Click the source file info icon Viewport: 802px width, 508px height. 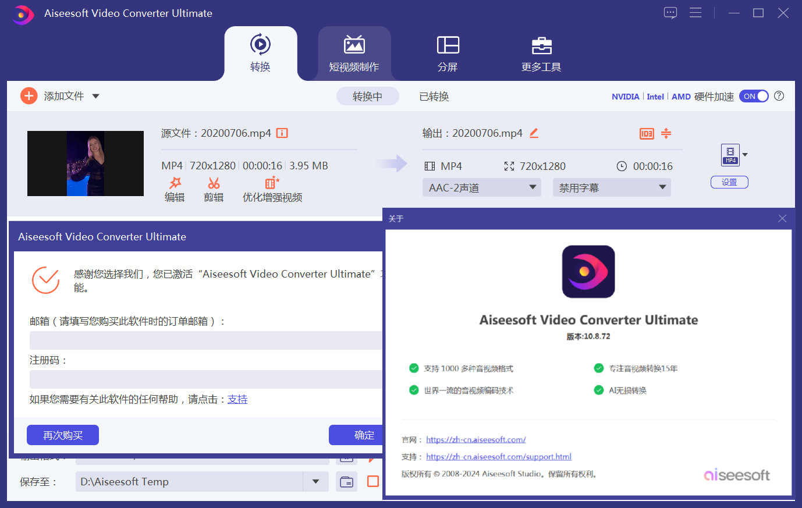(x=282, y=133)
